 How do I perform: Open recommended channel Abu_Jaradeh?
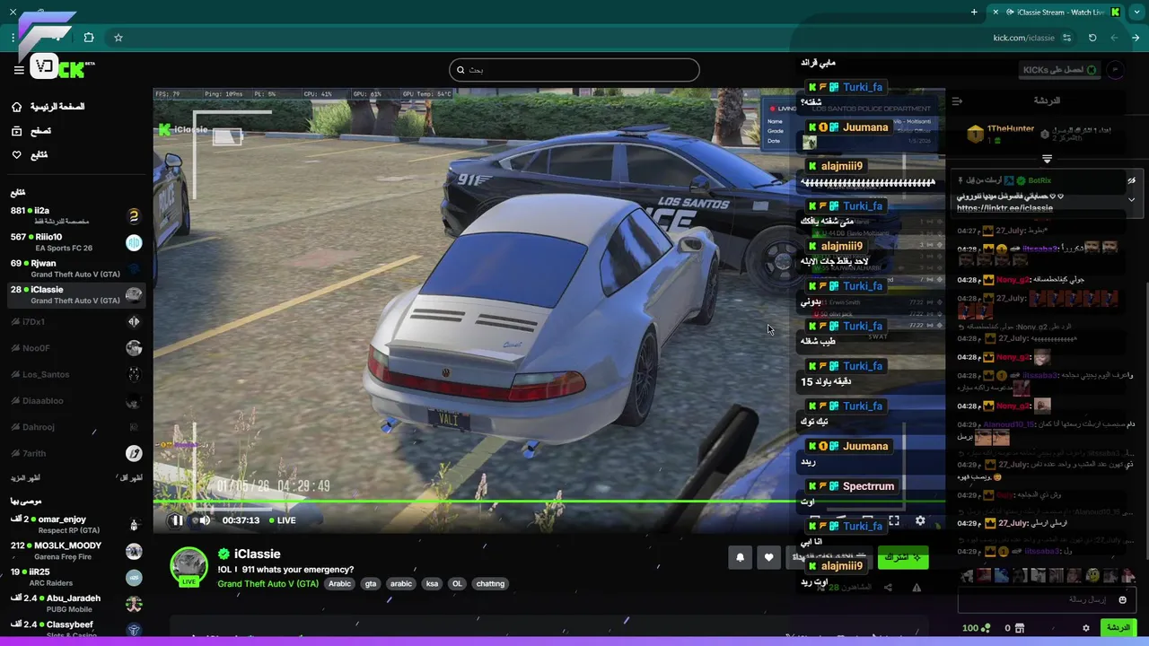click(76, 603)
